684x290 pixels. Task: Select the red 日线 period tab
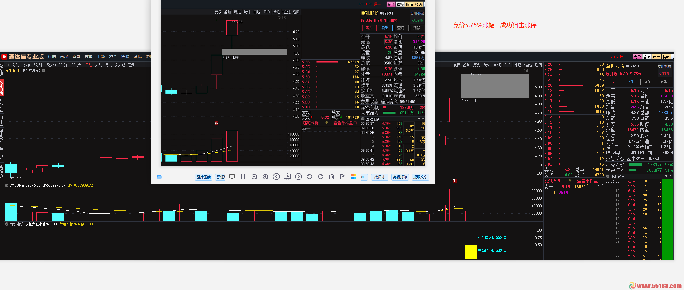point(89,65)
